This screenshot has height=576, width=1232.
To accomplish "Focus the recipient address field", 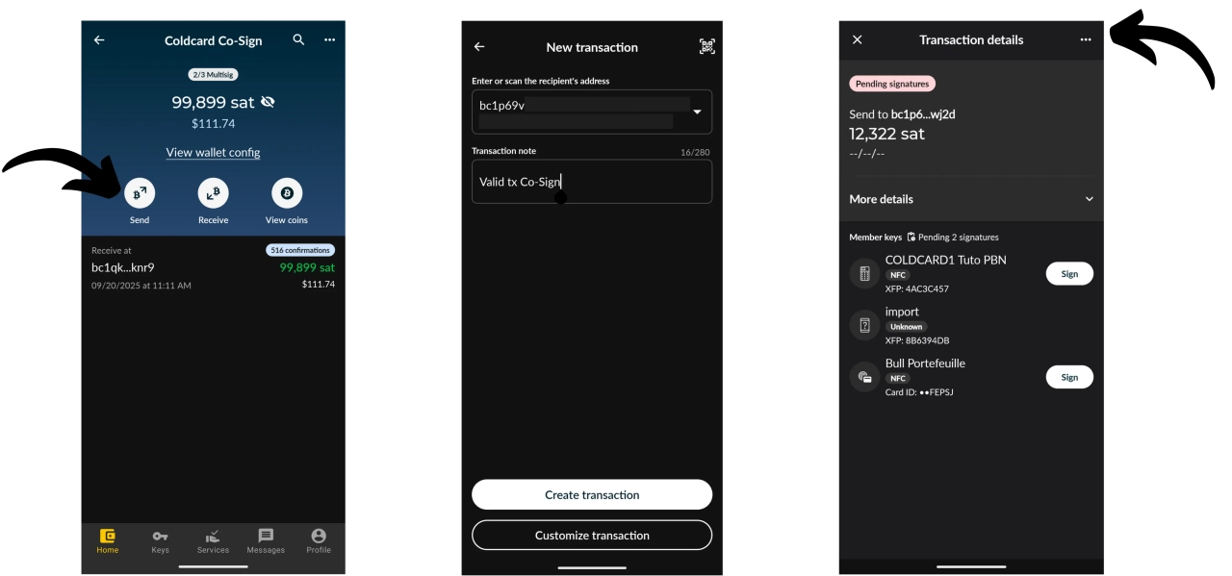I will pyautogui.click(x=592, y=113).
